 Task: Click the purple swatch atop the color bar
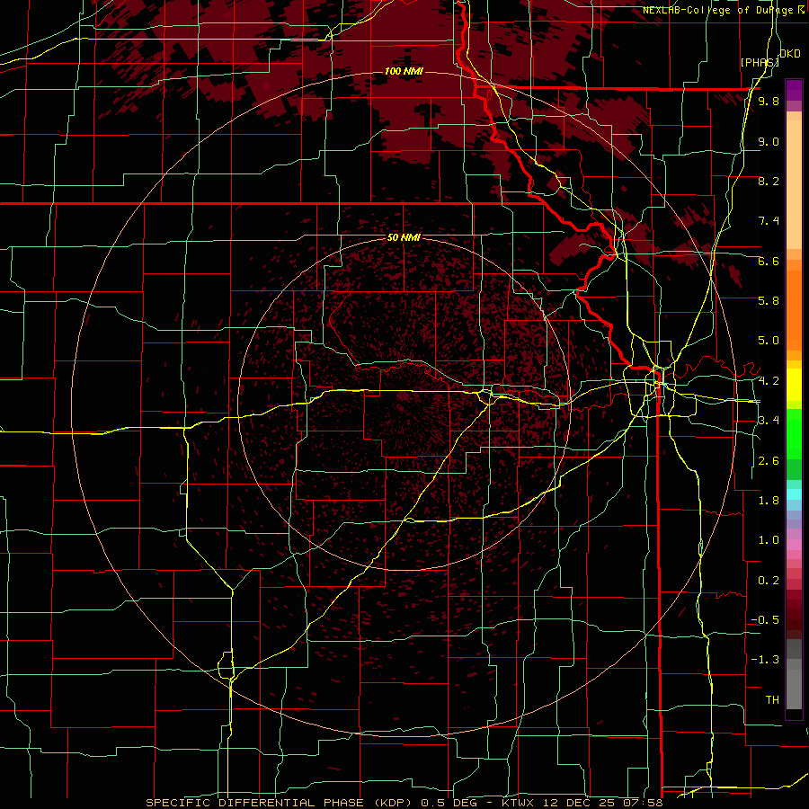794,90
